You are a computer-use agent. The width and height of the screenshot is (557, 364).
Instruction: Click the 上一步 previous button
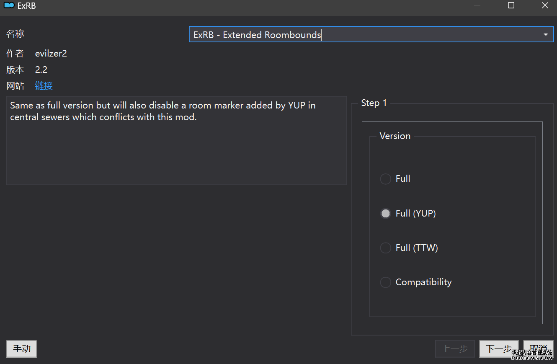[x=455, y=349]
